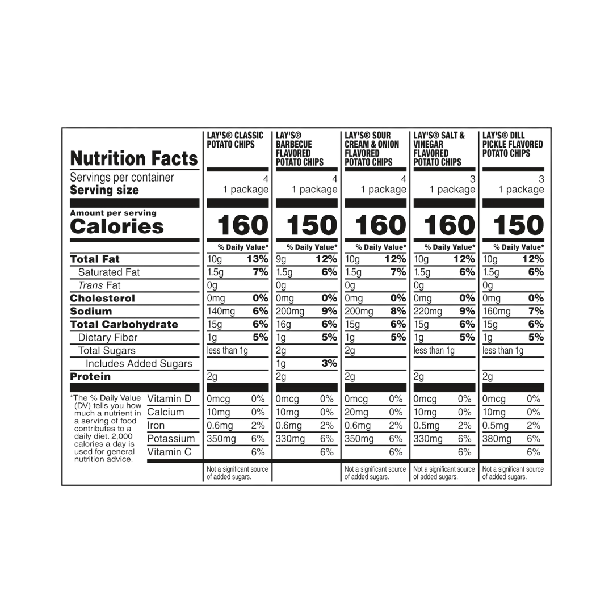Click the Total Fat row label

(x=95, y=259)
